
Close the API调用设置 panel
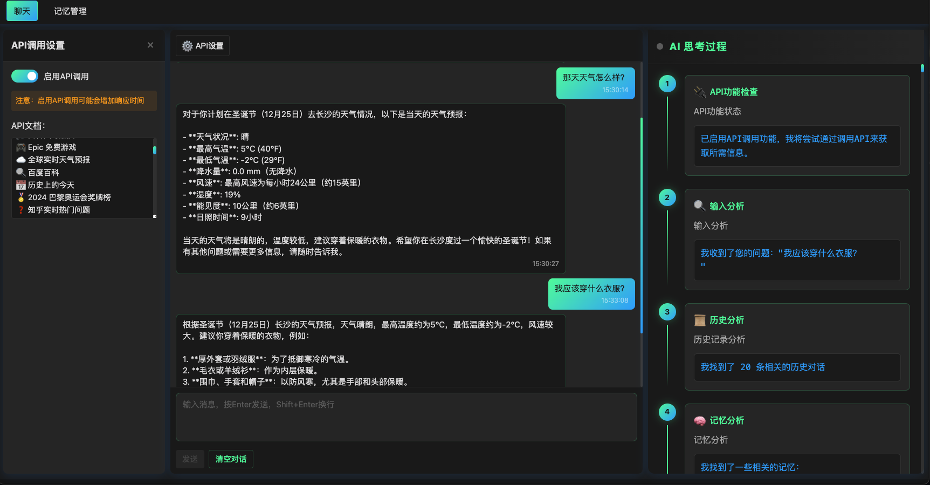tap(150, 45)
